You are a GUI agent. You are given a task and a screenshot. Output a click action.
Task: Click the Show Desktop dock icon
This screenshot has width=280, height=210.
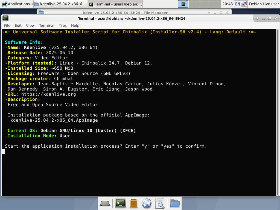click(105, 203)
